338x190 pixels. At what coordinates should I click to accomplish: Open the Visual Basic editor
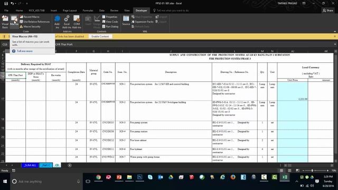tap(5, 22)
